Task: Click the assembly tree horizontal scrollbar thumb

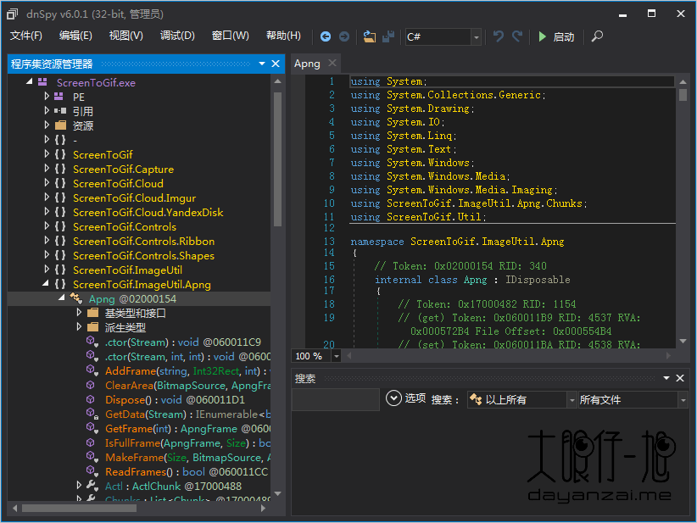Action: click(79, 508)
